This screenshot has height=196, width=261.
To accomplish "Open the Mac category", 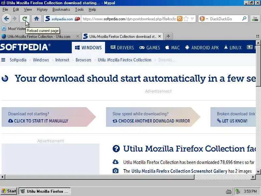I will pyautogui.click(x=173, y=48).
